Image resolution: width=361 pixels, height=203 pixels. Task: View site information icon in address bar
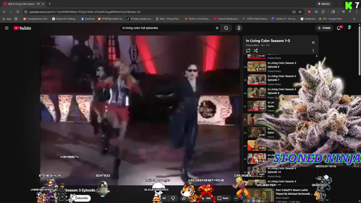(x=26, y=12)
